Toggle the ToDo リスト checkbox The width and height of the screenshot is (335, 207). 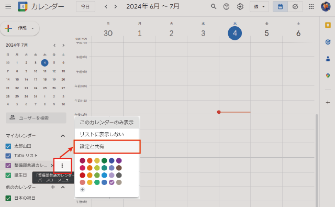8,156
